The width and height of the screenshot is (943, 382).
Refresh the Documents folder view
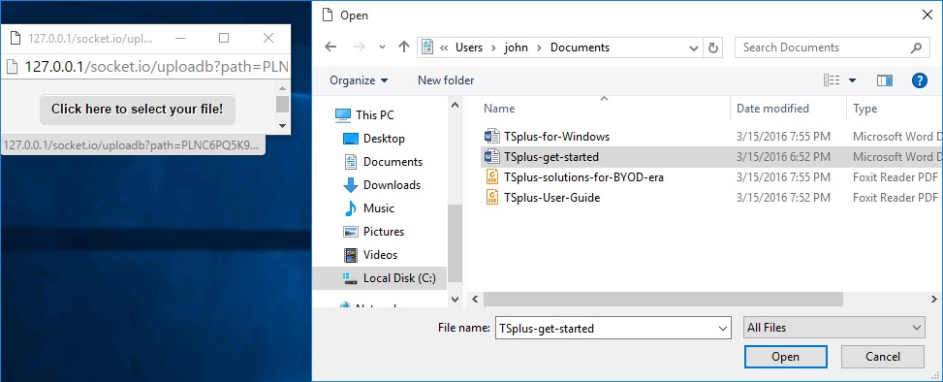[x=713, y=48]
